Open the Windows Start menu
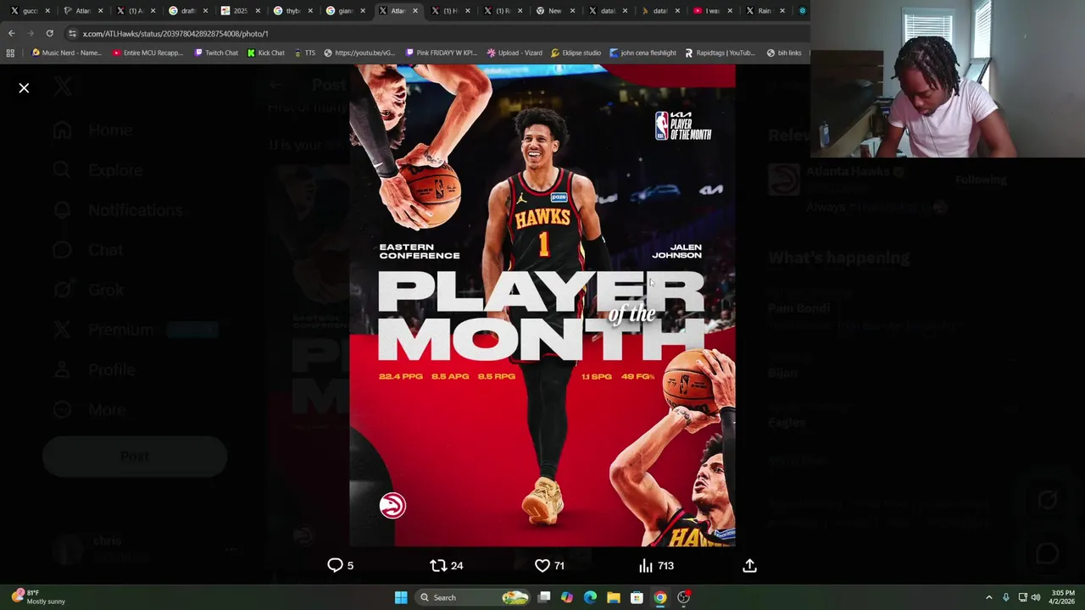The height and width of the screenshot is (610, 1085). pos(401,597)
